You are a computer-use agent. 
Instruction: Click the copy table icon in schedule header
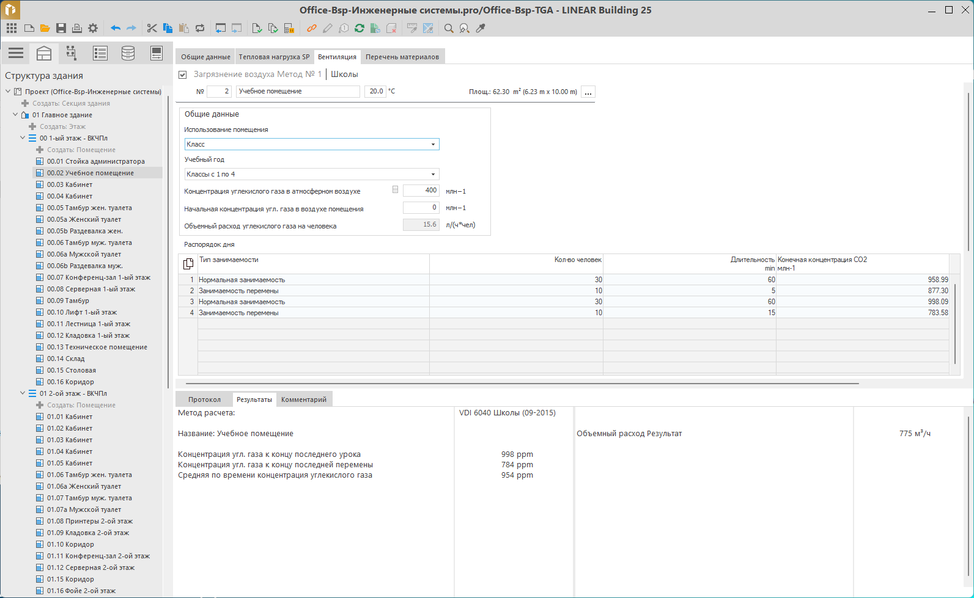(188, 264)
